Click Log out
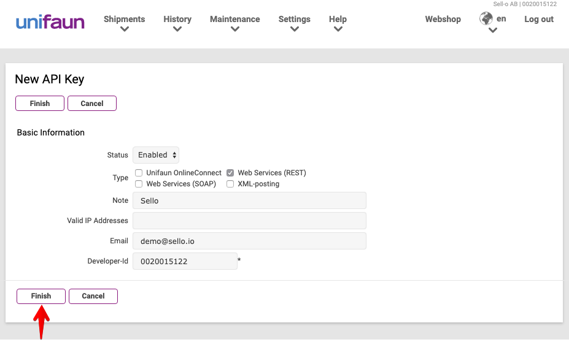This screenshot has height=342, width=569. (x=538, y=19)
